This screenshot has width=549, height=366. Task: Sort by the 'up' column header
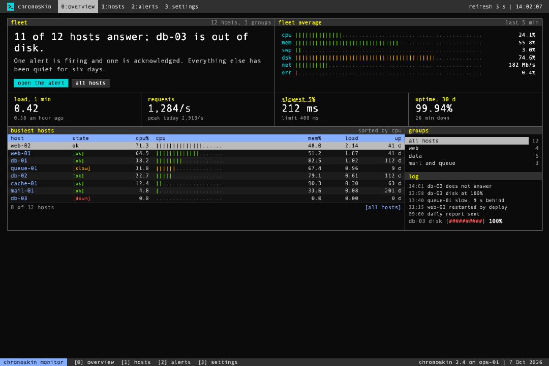398,138
